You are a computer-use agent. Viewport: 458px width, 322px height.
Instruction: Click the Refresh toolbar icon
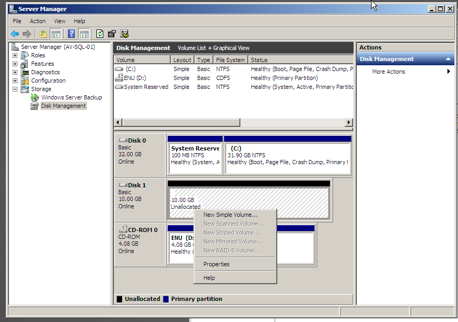100,34
